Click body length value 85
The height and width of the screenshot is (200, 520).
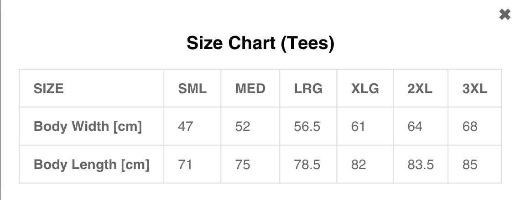pos(470,165)
